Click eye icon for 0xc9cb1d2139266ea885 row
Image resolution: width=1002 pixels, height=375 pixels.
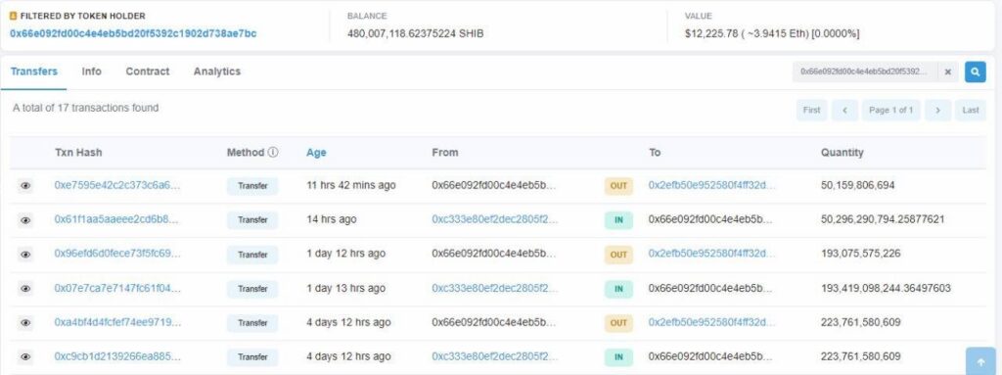[25, 356]
